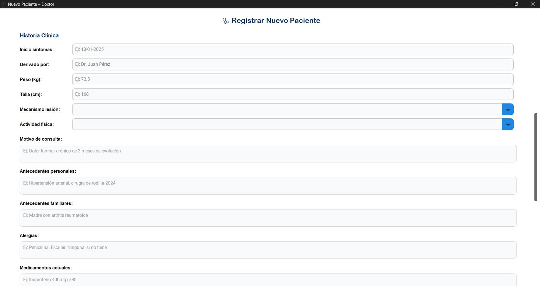Image resolution: width=540 pixels, height=286 pixels.
Task: Click the stethoscope icon beside the title
Action: point(225,21)
